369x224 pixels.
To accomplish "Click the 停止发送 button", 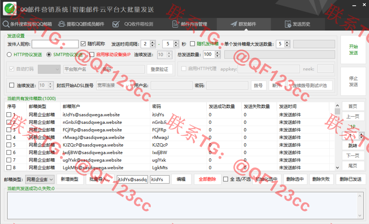I will 353,81.
